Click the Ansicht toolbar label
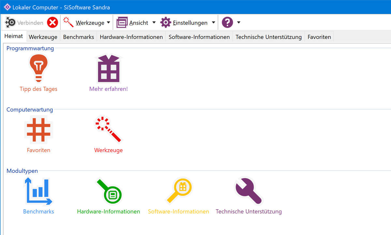Viewport: 391px width, 235px height. click(x=139, y=23)
